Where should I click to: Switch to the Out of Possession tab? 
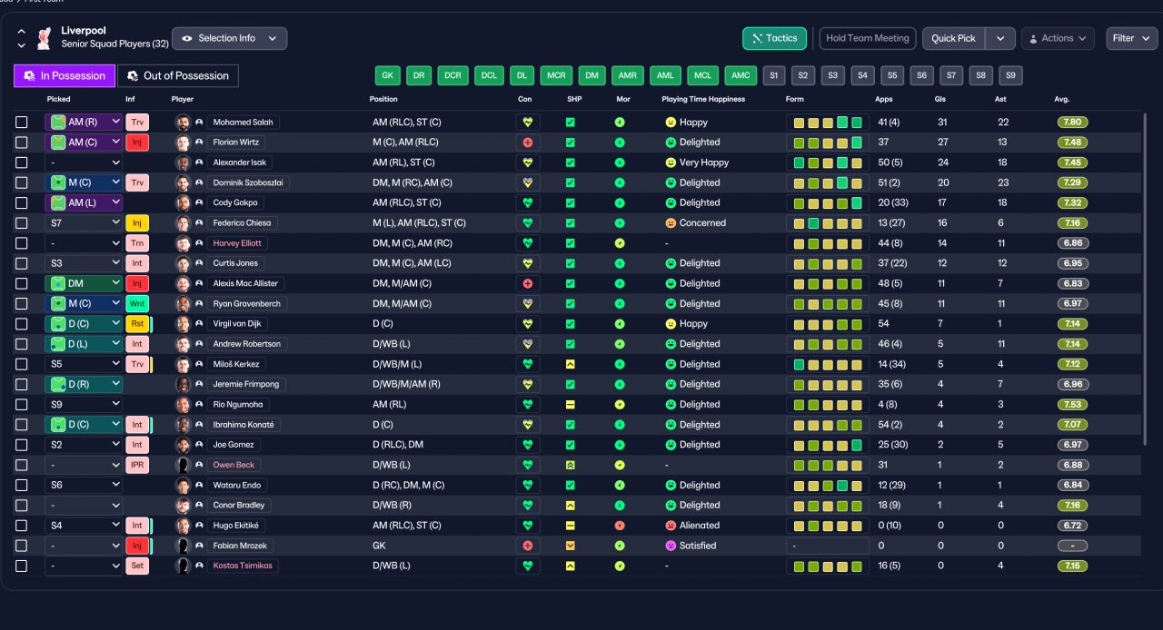click(x=178, y=75)
